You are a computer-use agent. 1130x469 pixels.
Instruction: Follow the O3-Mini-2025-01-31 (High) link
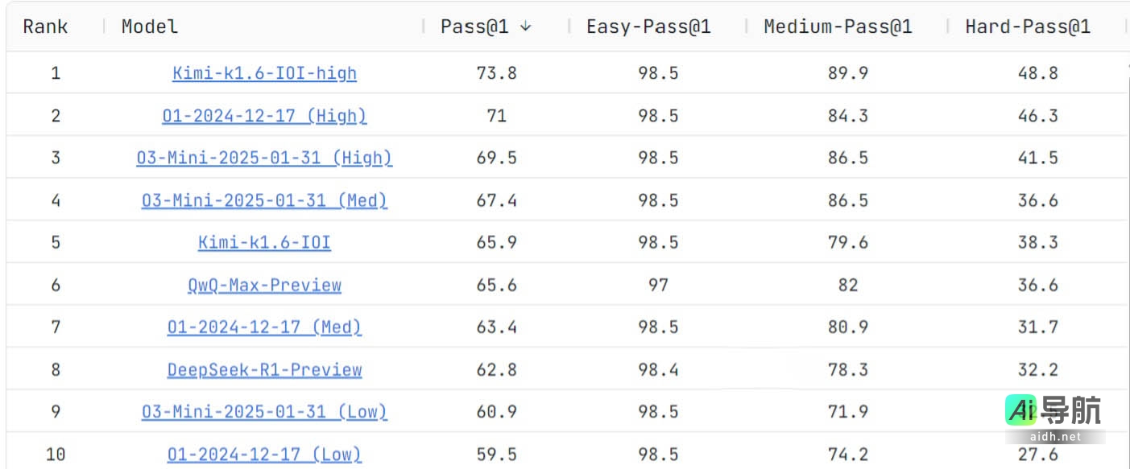[264, 158]
